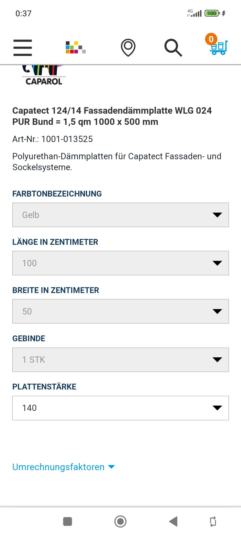Tap the colorful squares color-tool icon
Image resolution: width=241 pixels, height=536 pixels.
click(76, 47)
